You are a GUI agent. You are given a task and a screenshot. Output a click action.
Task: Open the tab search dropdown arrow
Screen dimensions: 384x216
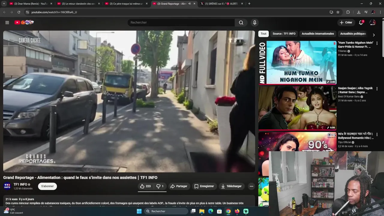pos(4,4)
